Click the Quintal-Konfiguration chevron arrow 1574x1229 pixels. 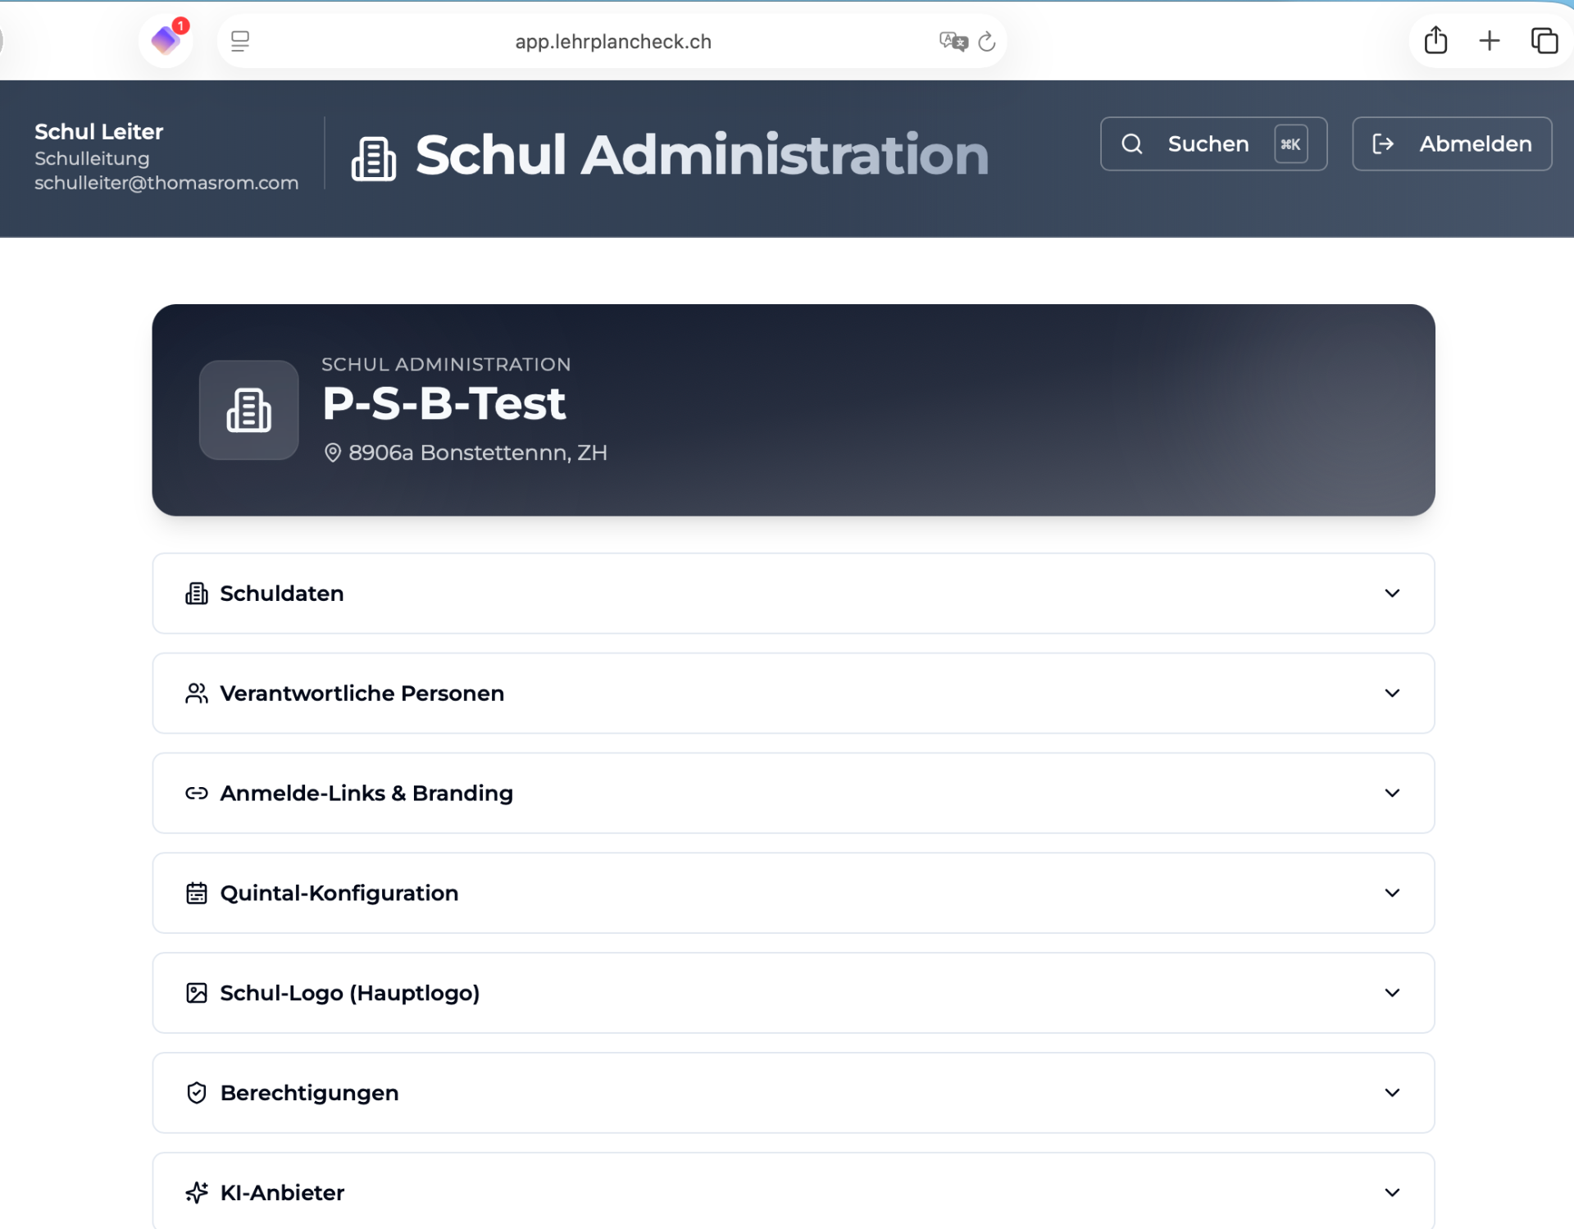pyautogui.click(x=1392, y=893)
